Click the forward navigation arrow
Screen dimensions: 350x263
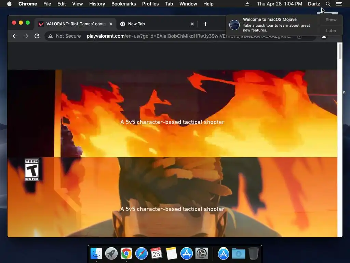(26, 36)
